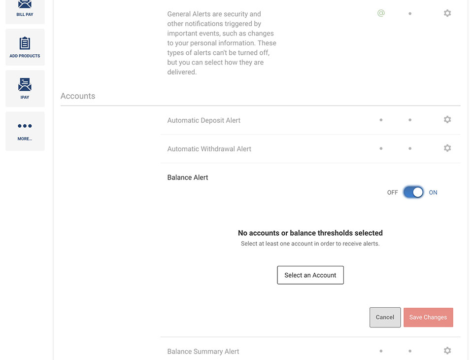473x360 pixels.
Task: Open Automatic Withdrawal Alert gear settings
Action: click(447, 148)
